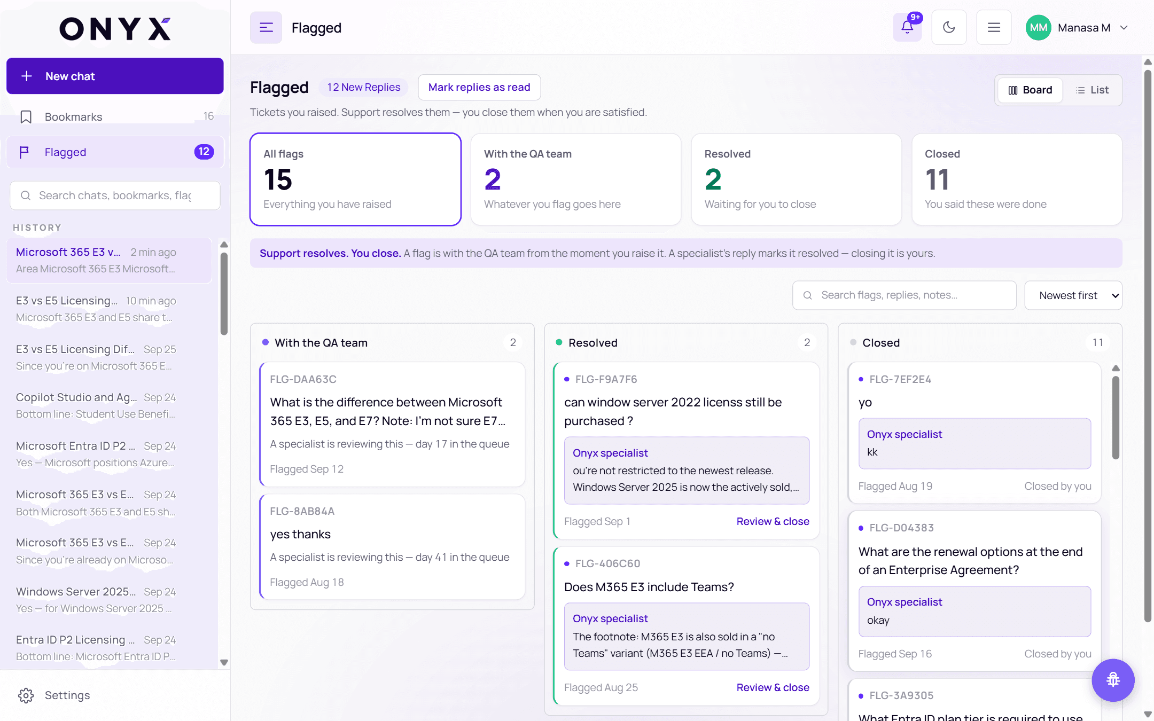Open closed flag FLG-7EF2E4 card

(x=974, y=433)
